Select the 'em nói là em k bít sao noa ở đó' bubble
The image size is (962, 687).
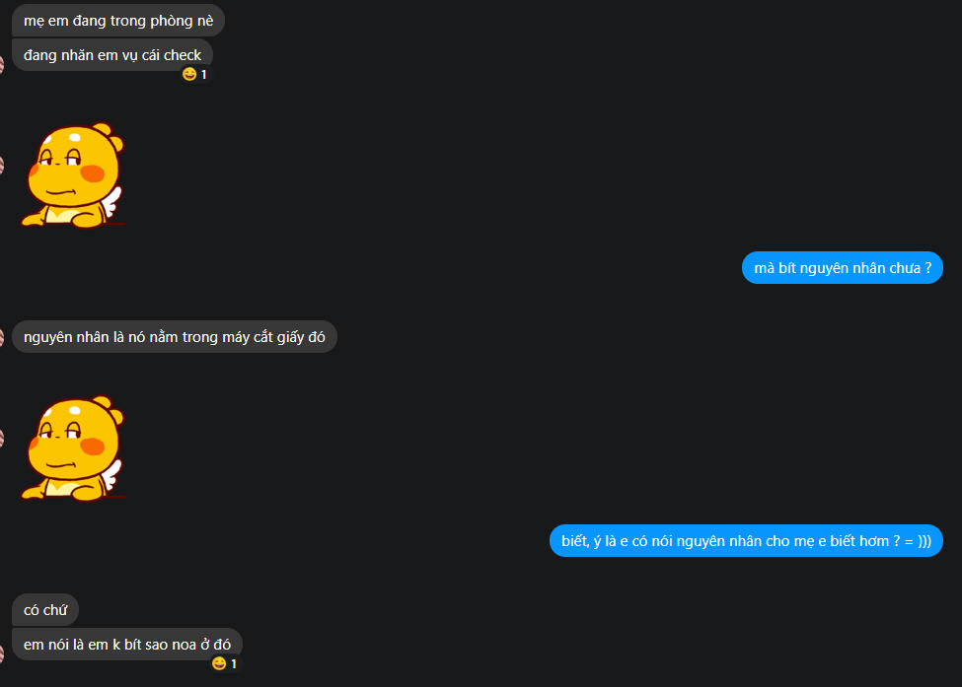[x=127, y=644]
